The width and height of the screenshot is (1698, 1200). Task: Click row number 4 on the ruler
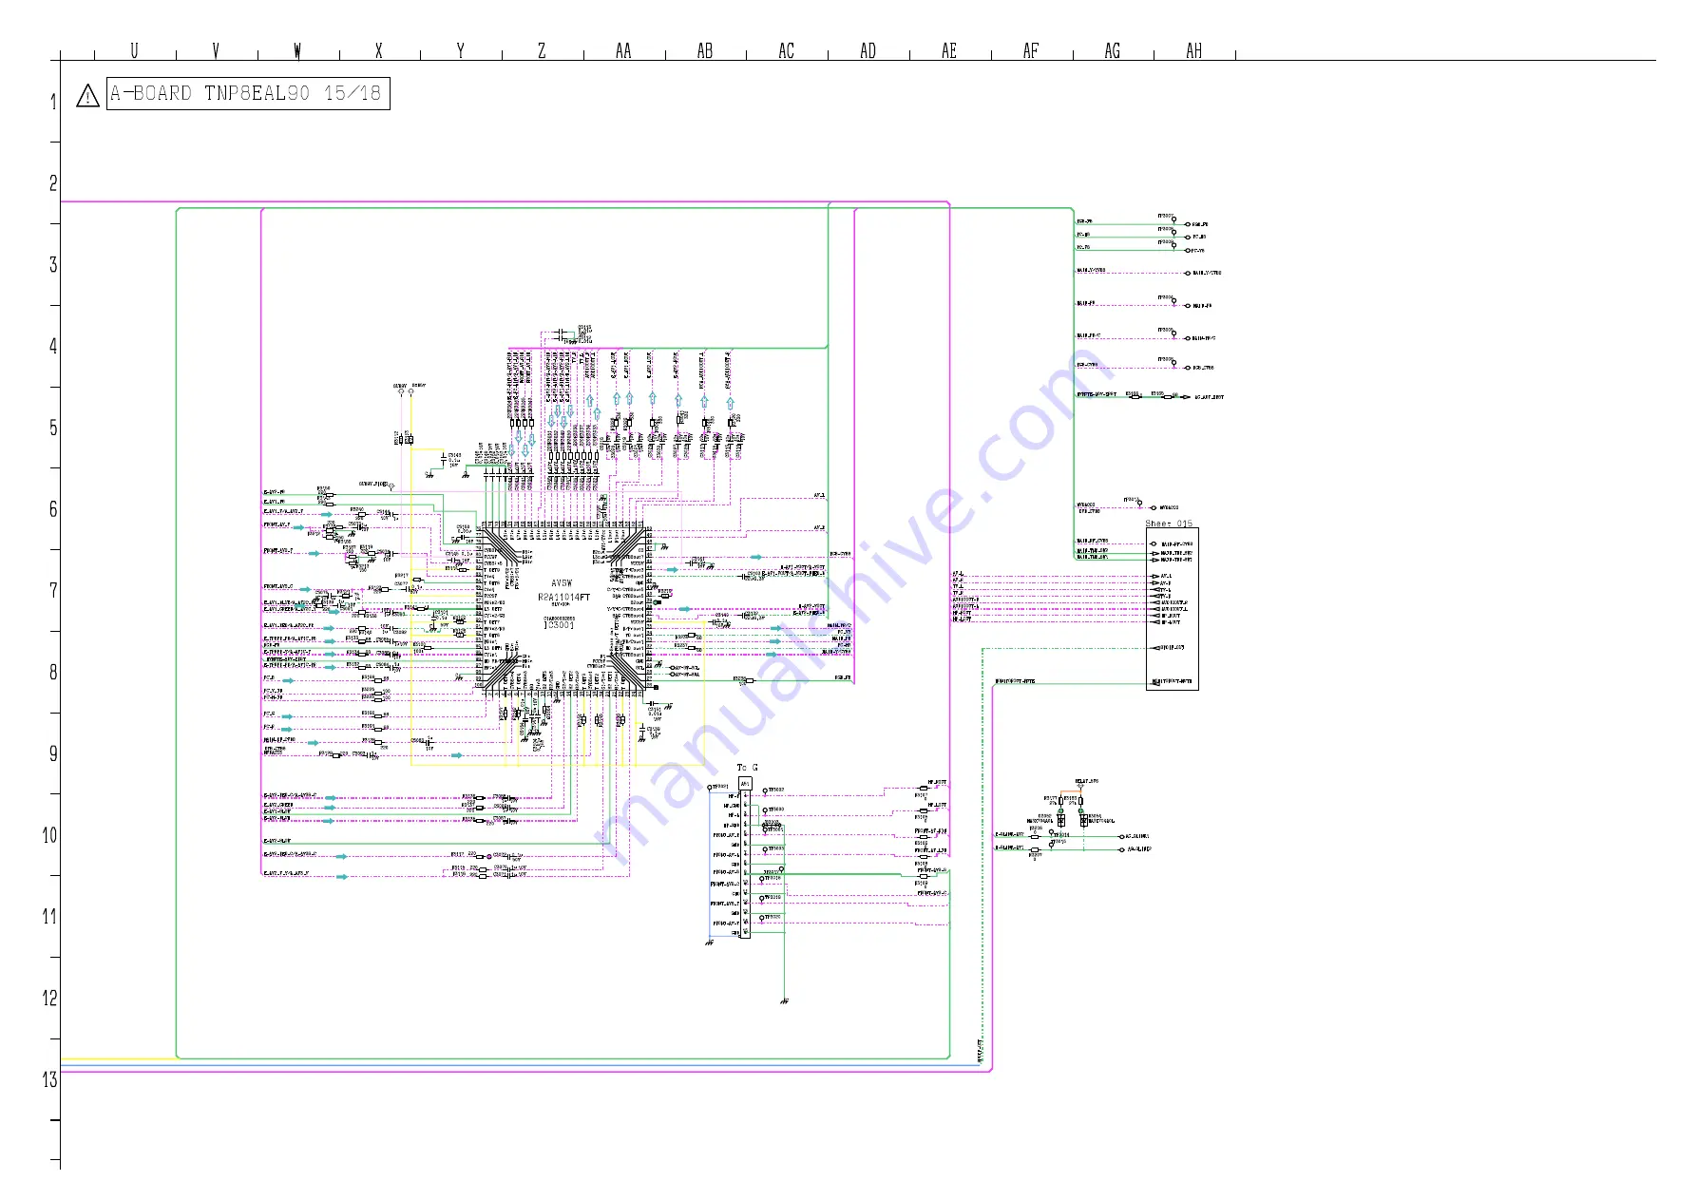pos(53,347)
